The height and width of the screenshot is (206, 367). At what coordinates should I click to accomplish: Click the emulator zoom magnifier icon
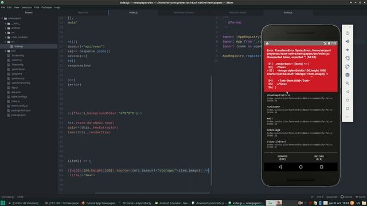(x=348, y=84)
